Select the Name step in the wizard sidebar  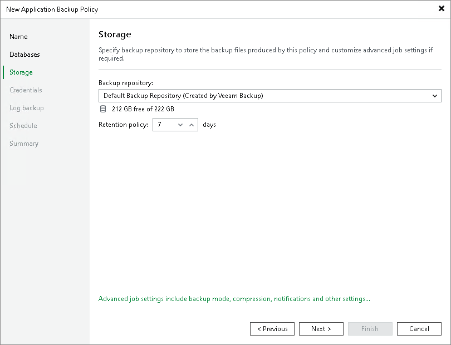tap(18, 37)
